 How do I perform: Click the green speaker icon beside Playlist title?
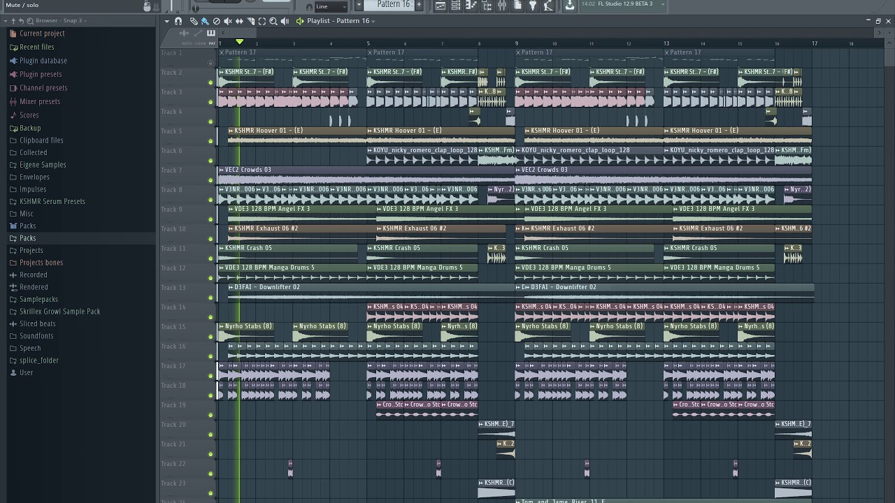pyautogui.click(x=300, y=21)
